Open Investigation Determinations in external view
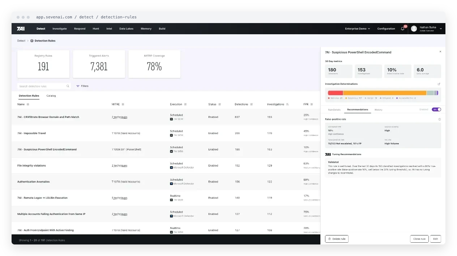Image resolution: width=457 pixels, height=256 pixels. 439,84
